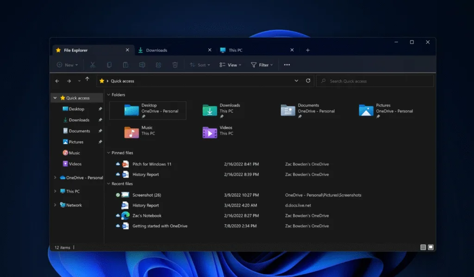Open the Filter options button
The image size is (474, 277).
click(x=262, y=65)
